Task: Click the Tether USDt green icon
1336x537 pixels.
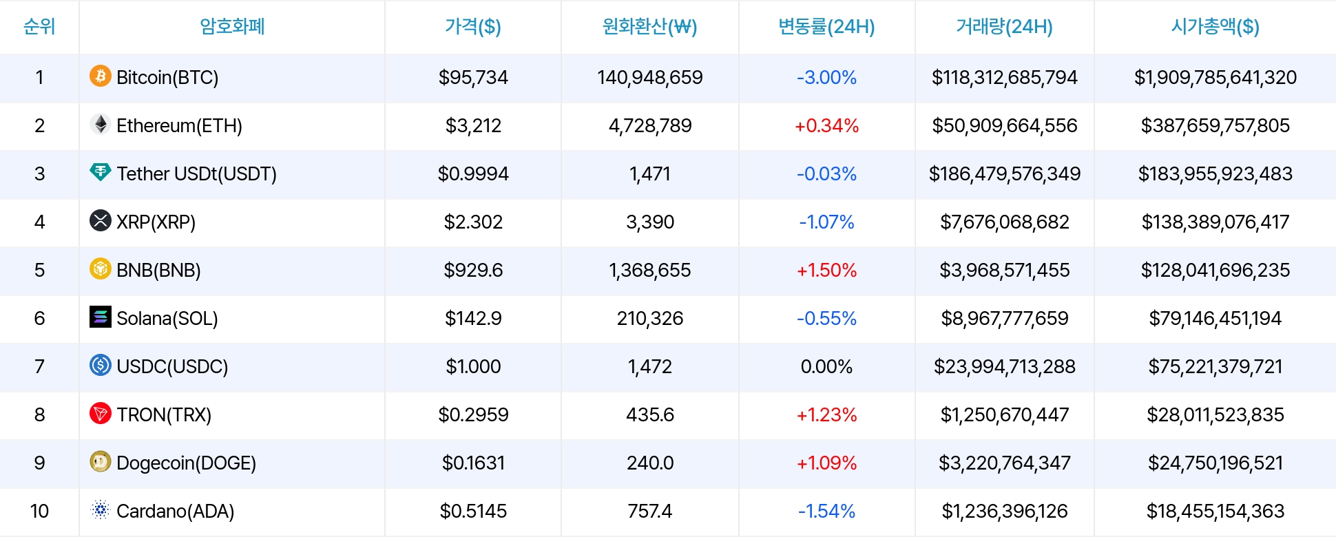Action: click(101, 172)
